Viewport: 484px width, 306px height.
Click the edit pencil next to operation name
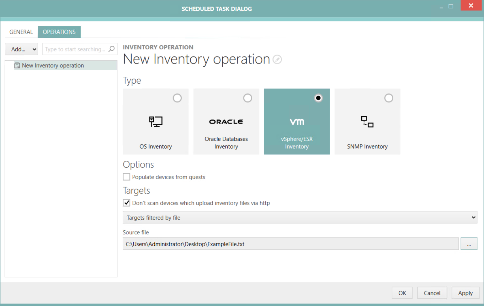point(277,59)
